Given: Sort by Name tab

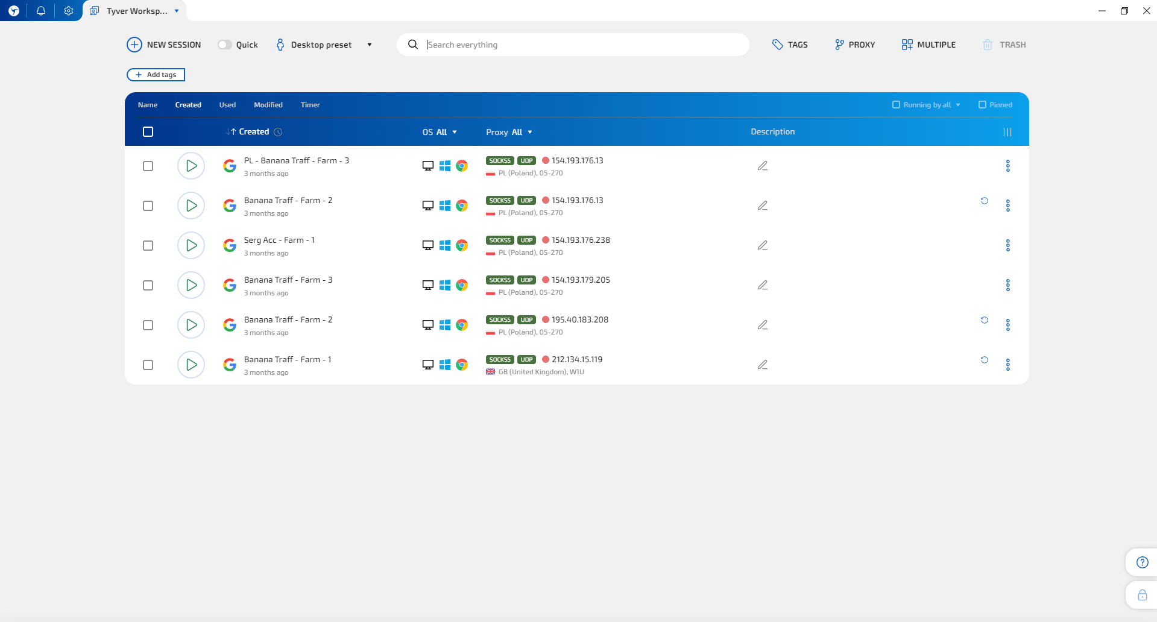Looking at the screenshot, I should tap(148, 105).
